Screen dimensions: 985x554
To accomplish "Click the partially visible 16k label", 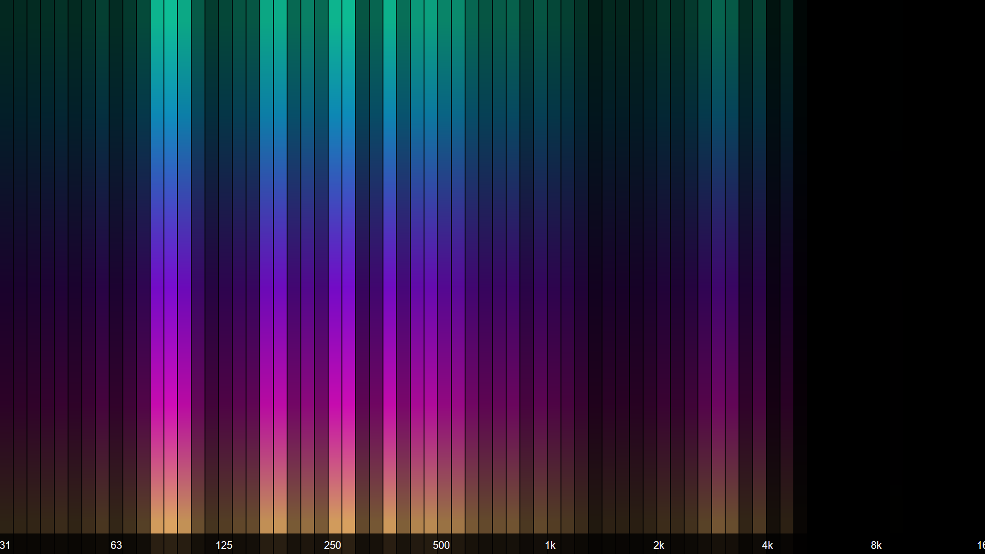I will coord(980,545).
